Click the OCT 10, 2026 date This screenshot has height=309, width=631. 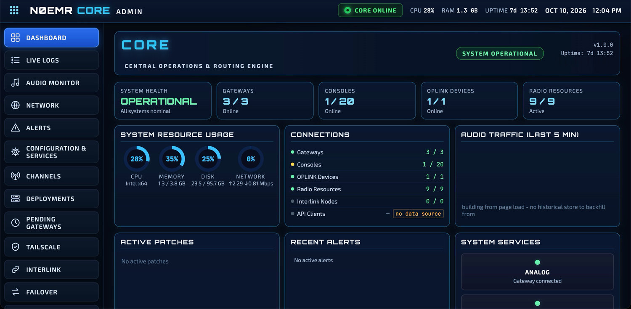(566, 11)
